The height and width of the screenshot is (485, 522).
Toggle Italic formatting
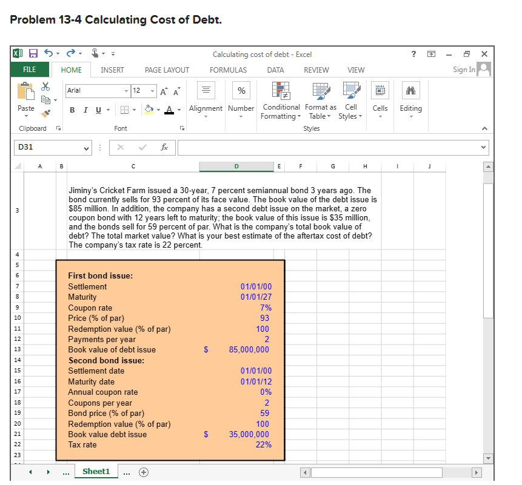tap(85, 110)
